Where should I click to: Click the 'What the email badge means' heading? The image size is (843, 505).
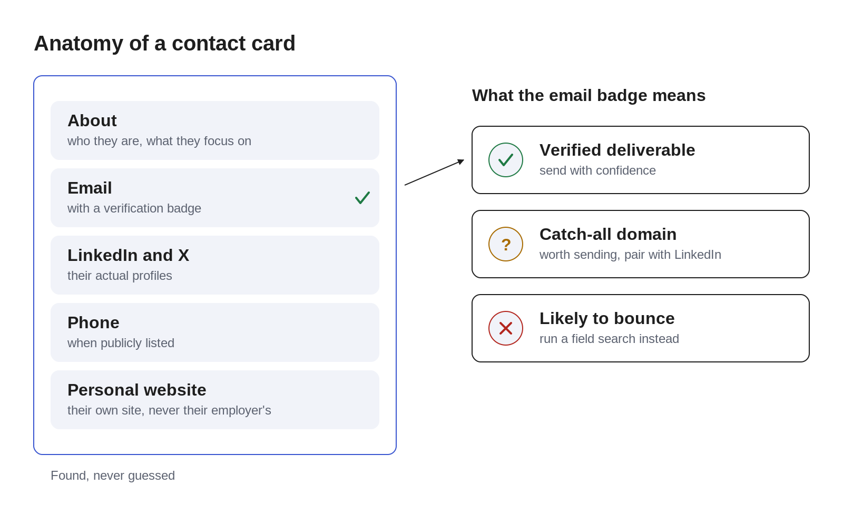tap(589, 95)
